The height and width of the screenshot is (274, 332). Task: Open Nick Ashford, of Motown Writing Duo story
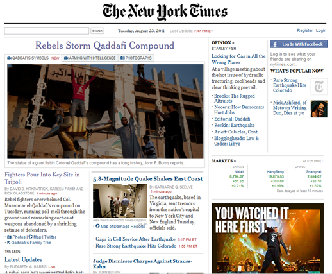(x=290, y=108)
